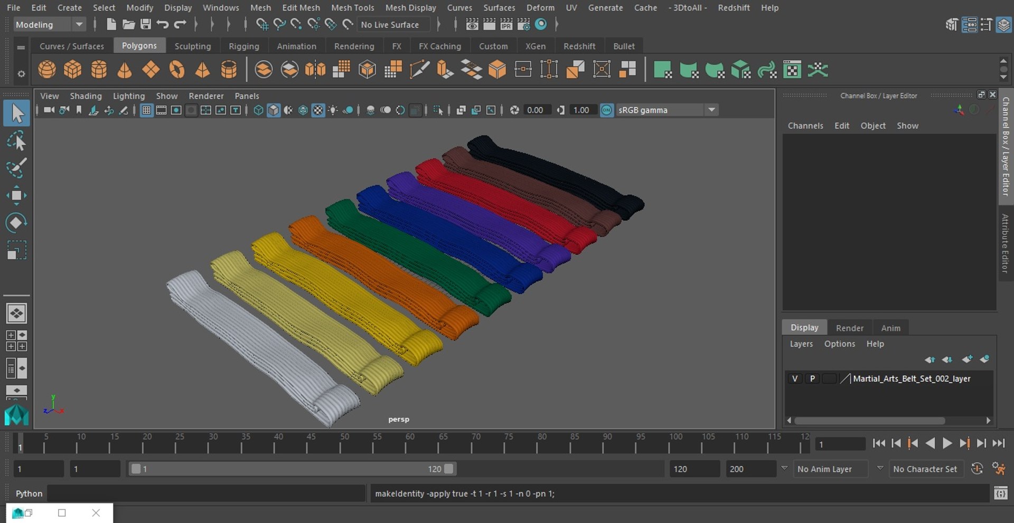
Task: Switch command line language from Python
Action: click(x=29, y=493)
